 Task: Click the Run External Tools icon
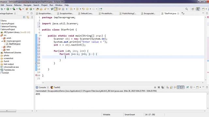point(20,9)
